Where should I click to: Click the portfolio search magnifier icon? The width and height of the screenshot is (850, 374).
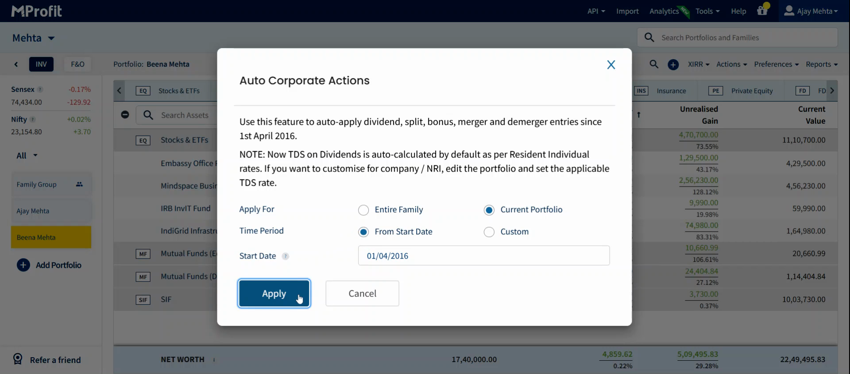(654, 64)
